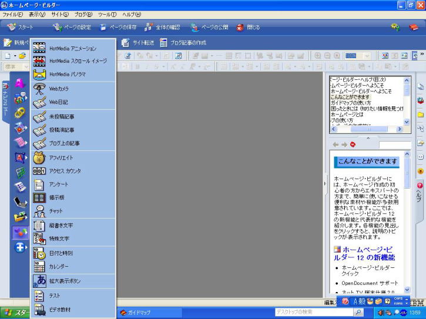This screenshot has height=319, width=426.
Task: Open the ナビメニュー vertical tab
Action: [x=5, y=101]
